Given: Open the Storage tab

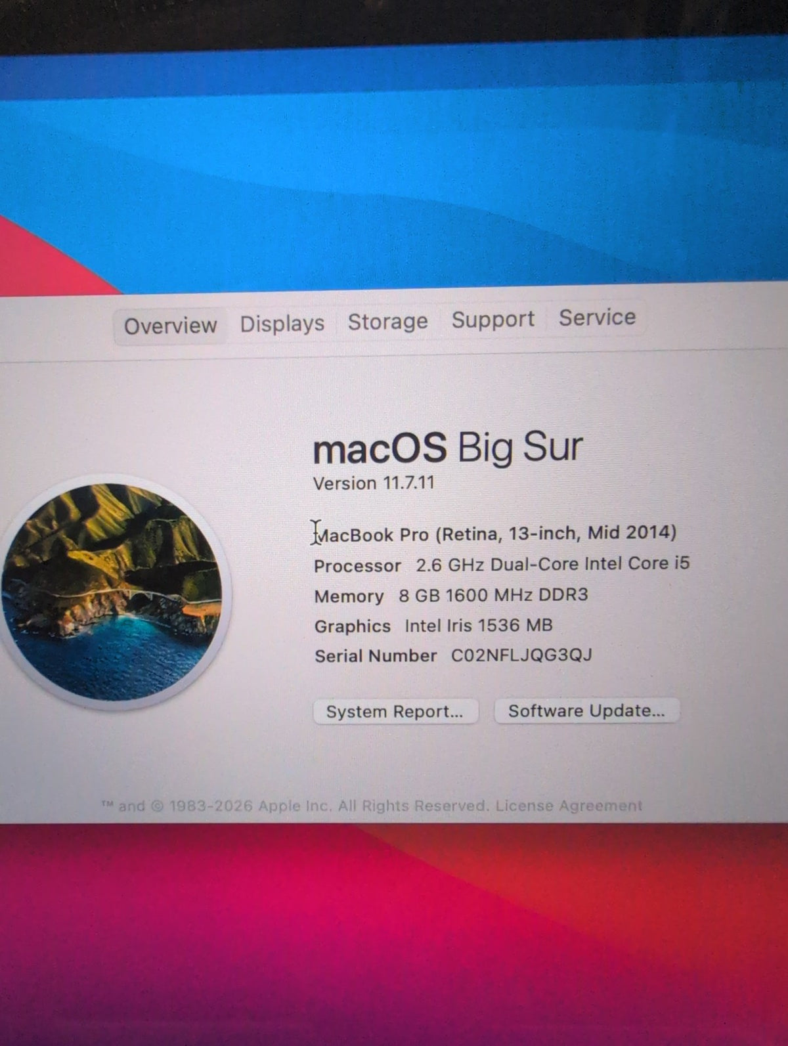Looking at the screenshot, I should point(387,322).
